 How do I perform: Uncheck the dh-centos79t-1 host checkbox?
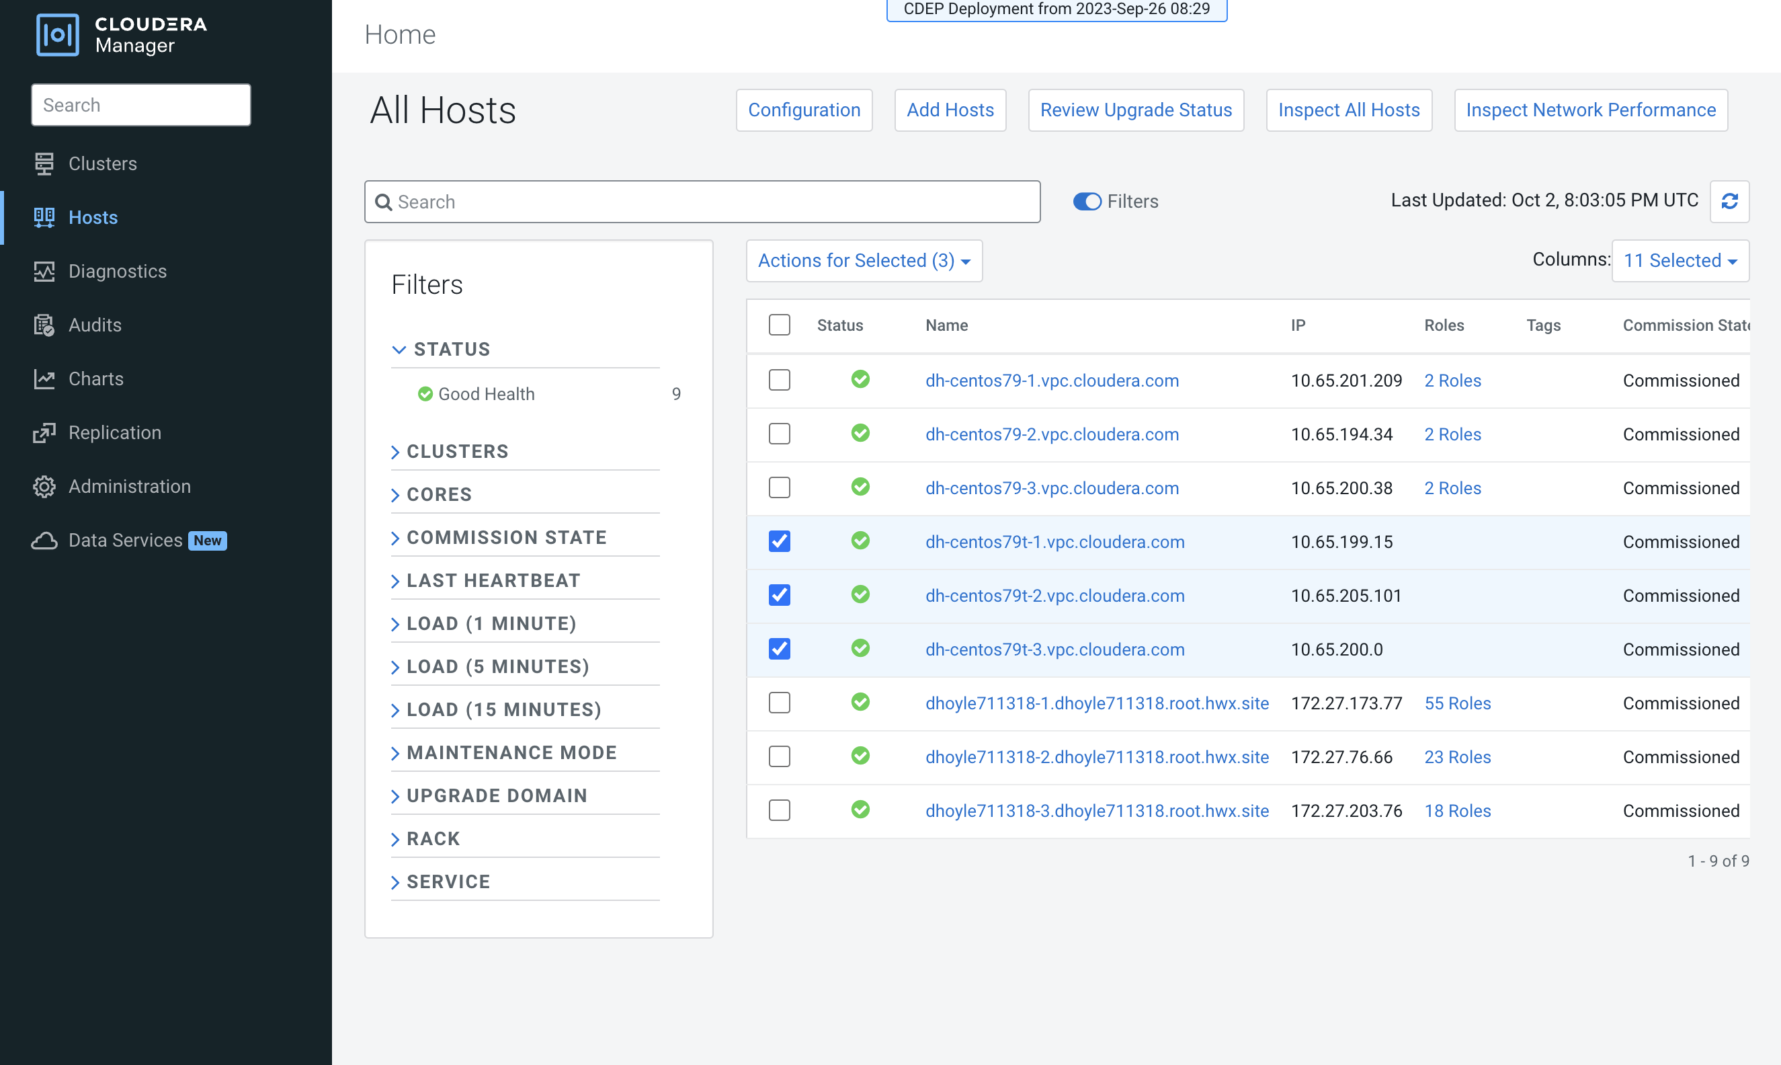point(779,541)
